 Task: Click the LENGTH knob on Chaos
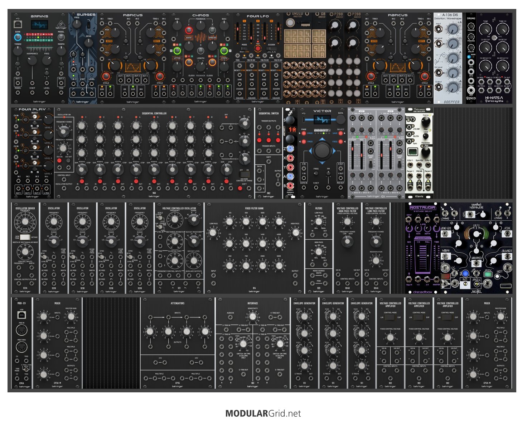click(200, 66)
